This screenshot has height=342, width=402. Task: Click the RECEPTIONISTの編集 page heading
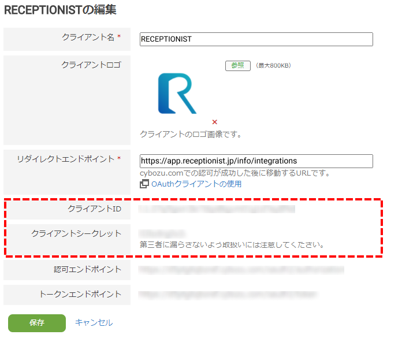(x=60, y=10)
